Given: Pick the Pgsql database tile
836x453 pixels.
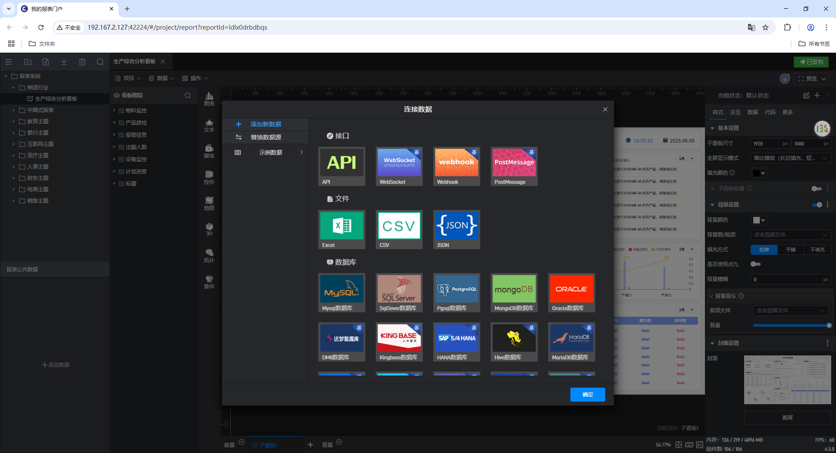Looking at the screenshot, I should pos(457,293).
